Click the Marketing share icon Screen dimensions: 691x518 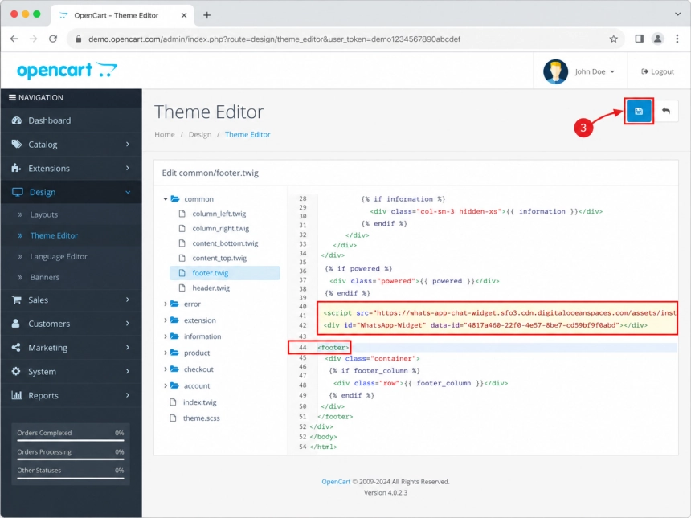16,347
